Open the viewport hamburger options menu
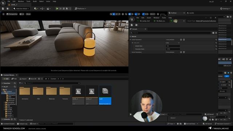Screen dimensions: 233x131 click(x=3, y=14)
